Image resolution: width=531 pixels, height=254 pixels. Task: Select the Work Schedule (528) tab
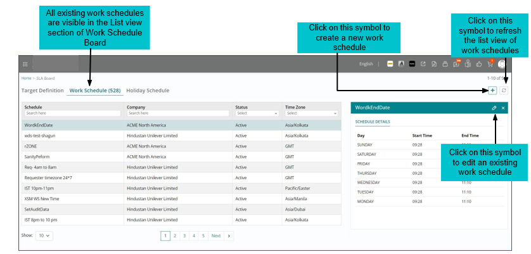[95, 91]
